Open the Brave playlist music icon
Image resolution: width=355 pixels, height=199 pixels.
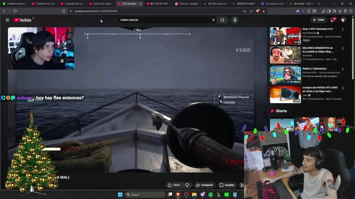pyautogui.click(x=323, y=11)
